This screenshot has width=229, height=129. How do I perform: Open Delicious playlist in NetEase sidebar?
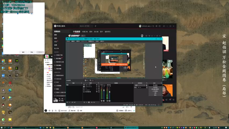click(58, 79)
